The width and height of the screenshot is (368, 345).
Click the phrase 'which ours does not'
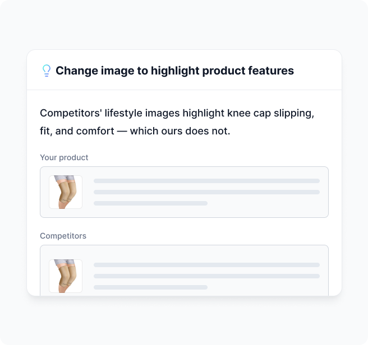click(180, 131)
